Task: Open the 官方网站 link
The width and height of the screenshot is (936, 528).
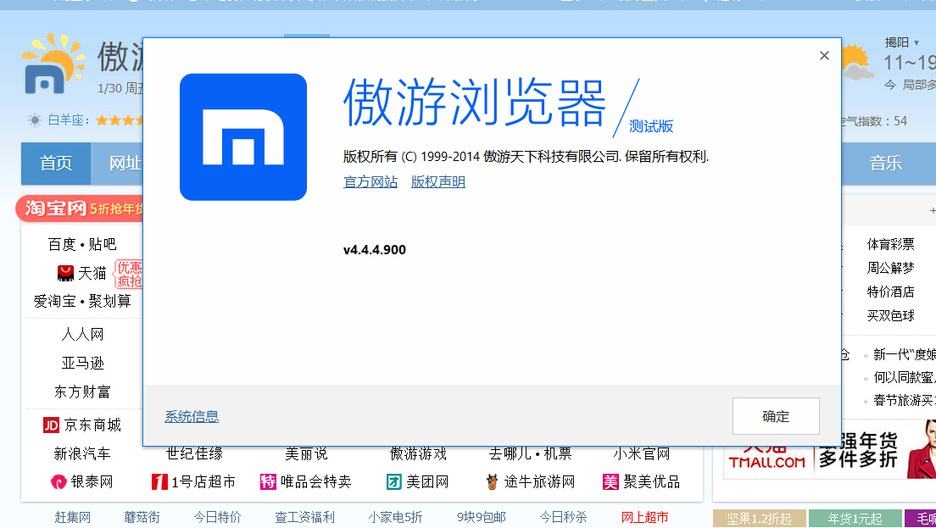Action: pos(370,182)
